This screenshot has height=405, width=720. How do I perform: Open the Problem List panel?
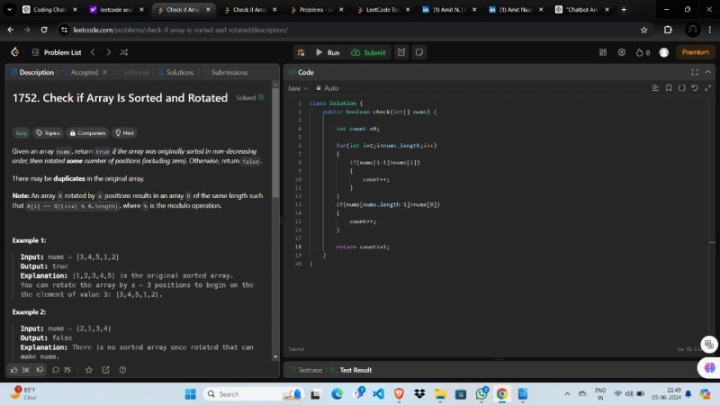coord(57,52)
